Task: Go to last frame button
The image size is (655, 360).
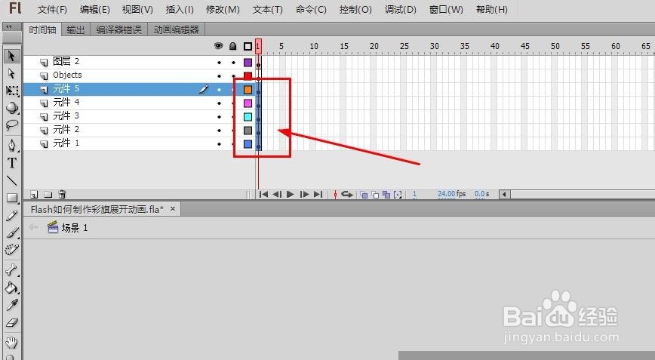Action: tap(318, 194)
